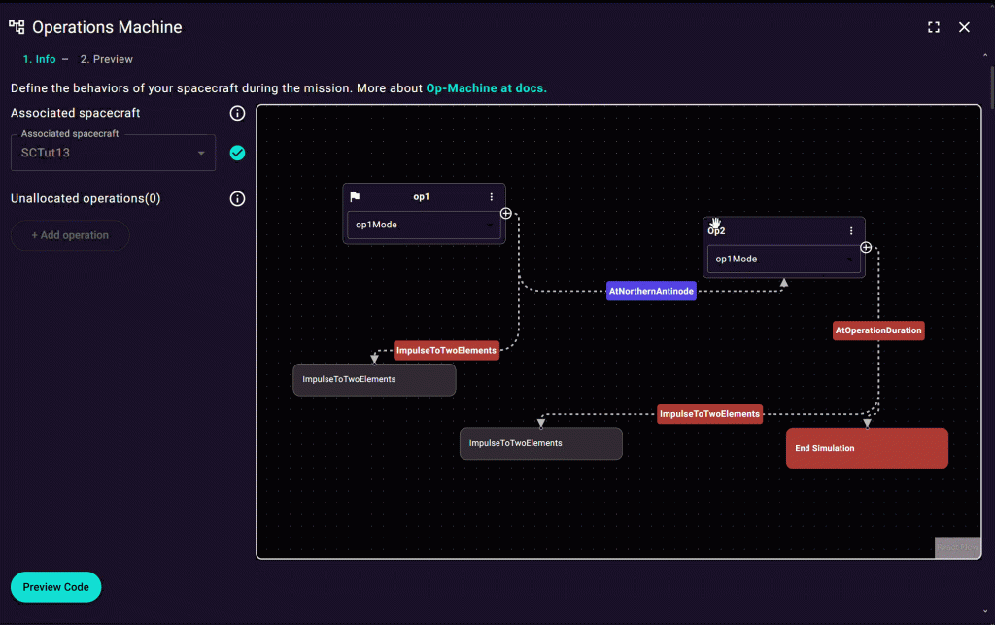Open the three-dot menu on the Op2 node
The height and width of the screenshot is (625, 995).
pos(851,231)
